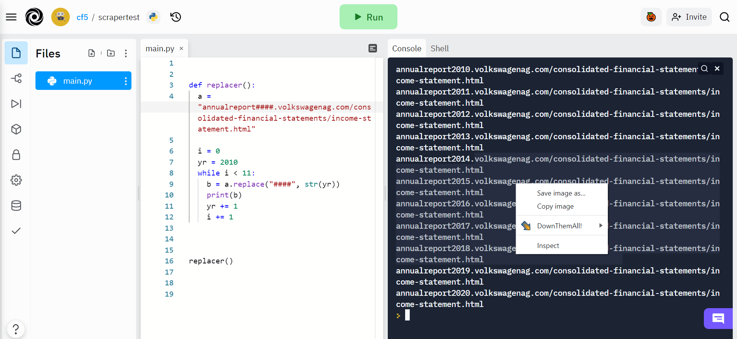Open main.py file options kebab menu
The image size is (737, 339).
pyautogui.click(x=126, y=81)
